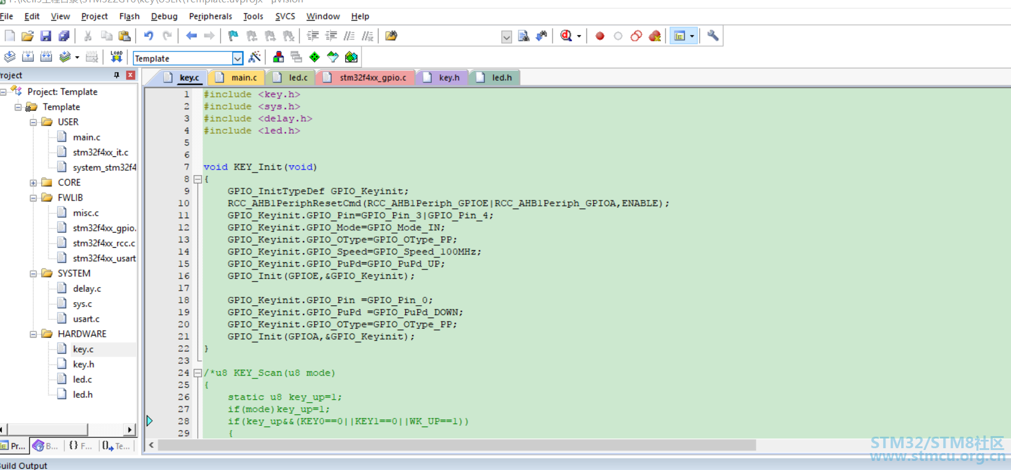Create a new file via toolbar
The width and height of the screenshot is (1011, 470).
click(x=10, y=36)
